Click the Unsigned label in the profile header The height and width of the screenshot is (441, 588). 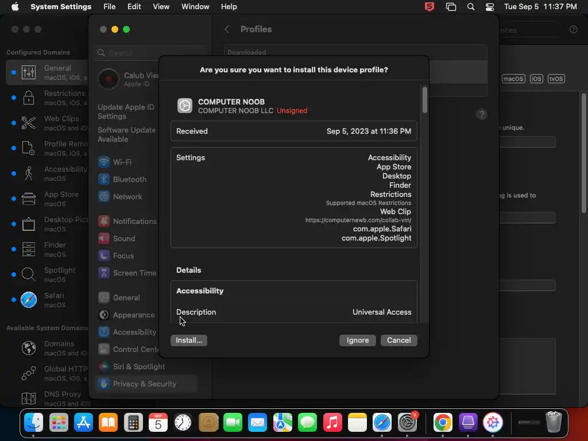tap(292, 111)
